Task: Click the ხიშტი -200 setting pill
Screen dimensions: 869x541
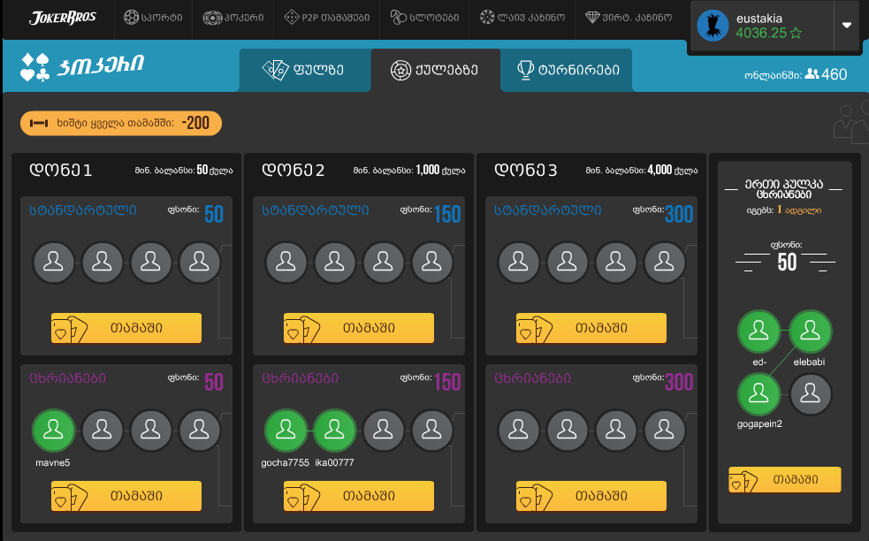Action: [x=121, y=123]
